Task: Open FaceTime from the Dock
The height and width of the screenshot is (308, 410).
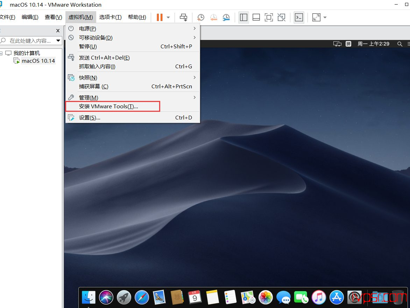Action: [x=301, y=297]
